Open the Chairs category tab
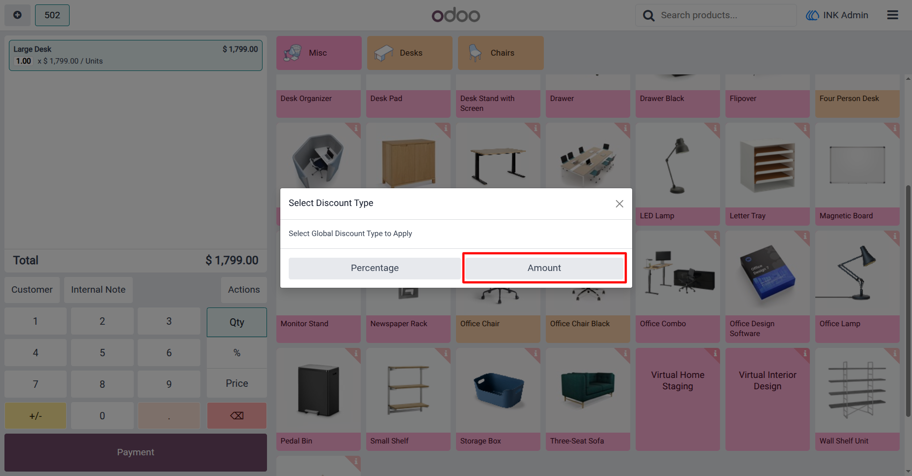 [x=500, y=53]
